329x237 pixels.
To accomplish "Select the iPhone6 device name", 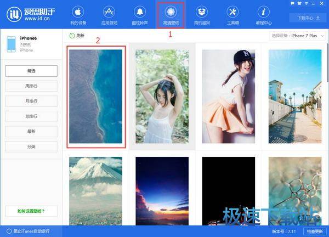I will 29,38.
